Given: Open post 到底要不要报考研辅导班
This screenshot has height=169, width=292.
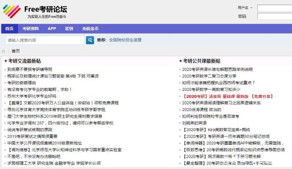Looking at the screenshot, I should click(x=30, y=69).
